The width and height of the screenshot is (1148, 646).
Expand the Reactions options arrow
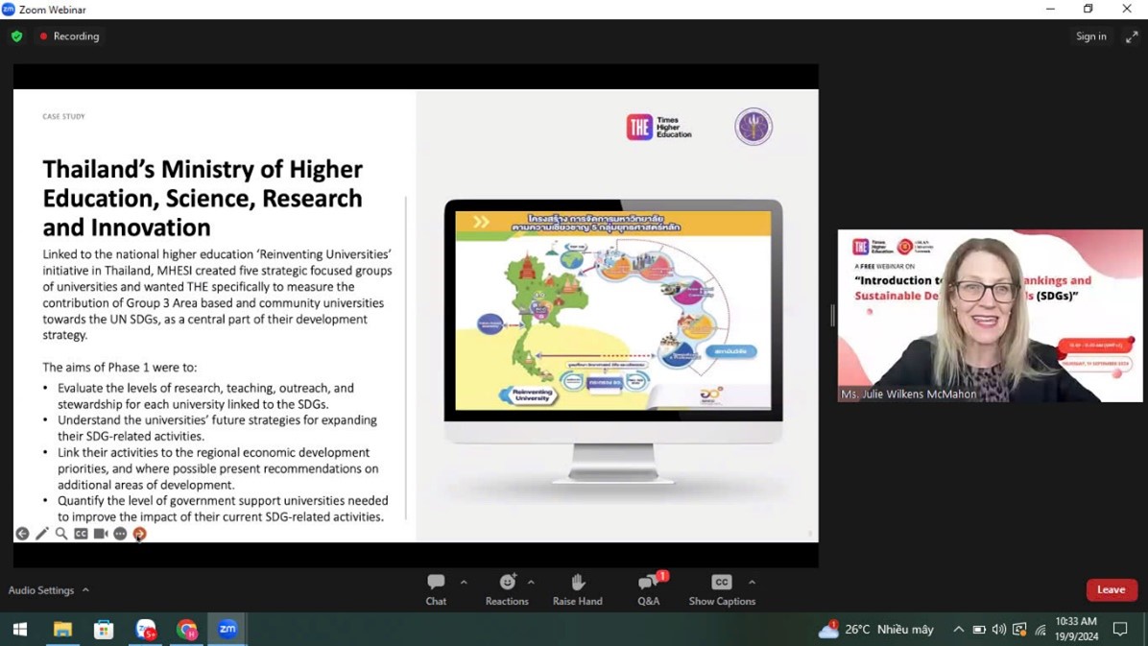[531, 583]
